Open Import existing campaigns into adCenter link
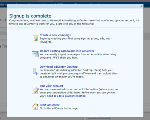The width and height of the screenshot is (150, 120). pos(67,51)
